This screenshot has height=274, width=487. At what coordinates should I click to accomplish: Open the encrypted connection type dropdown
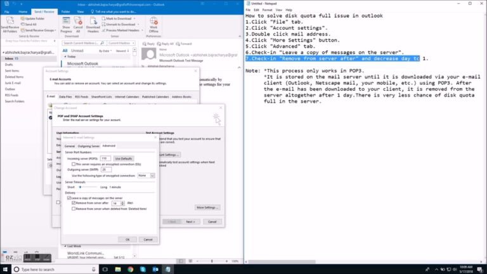click(152, 176)
